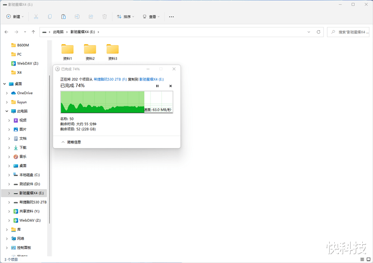The image size is (373, 263).
Task: Collapse the 桌面 root node chevron
Action: (5, 84)
